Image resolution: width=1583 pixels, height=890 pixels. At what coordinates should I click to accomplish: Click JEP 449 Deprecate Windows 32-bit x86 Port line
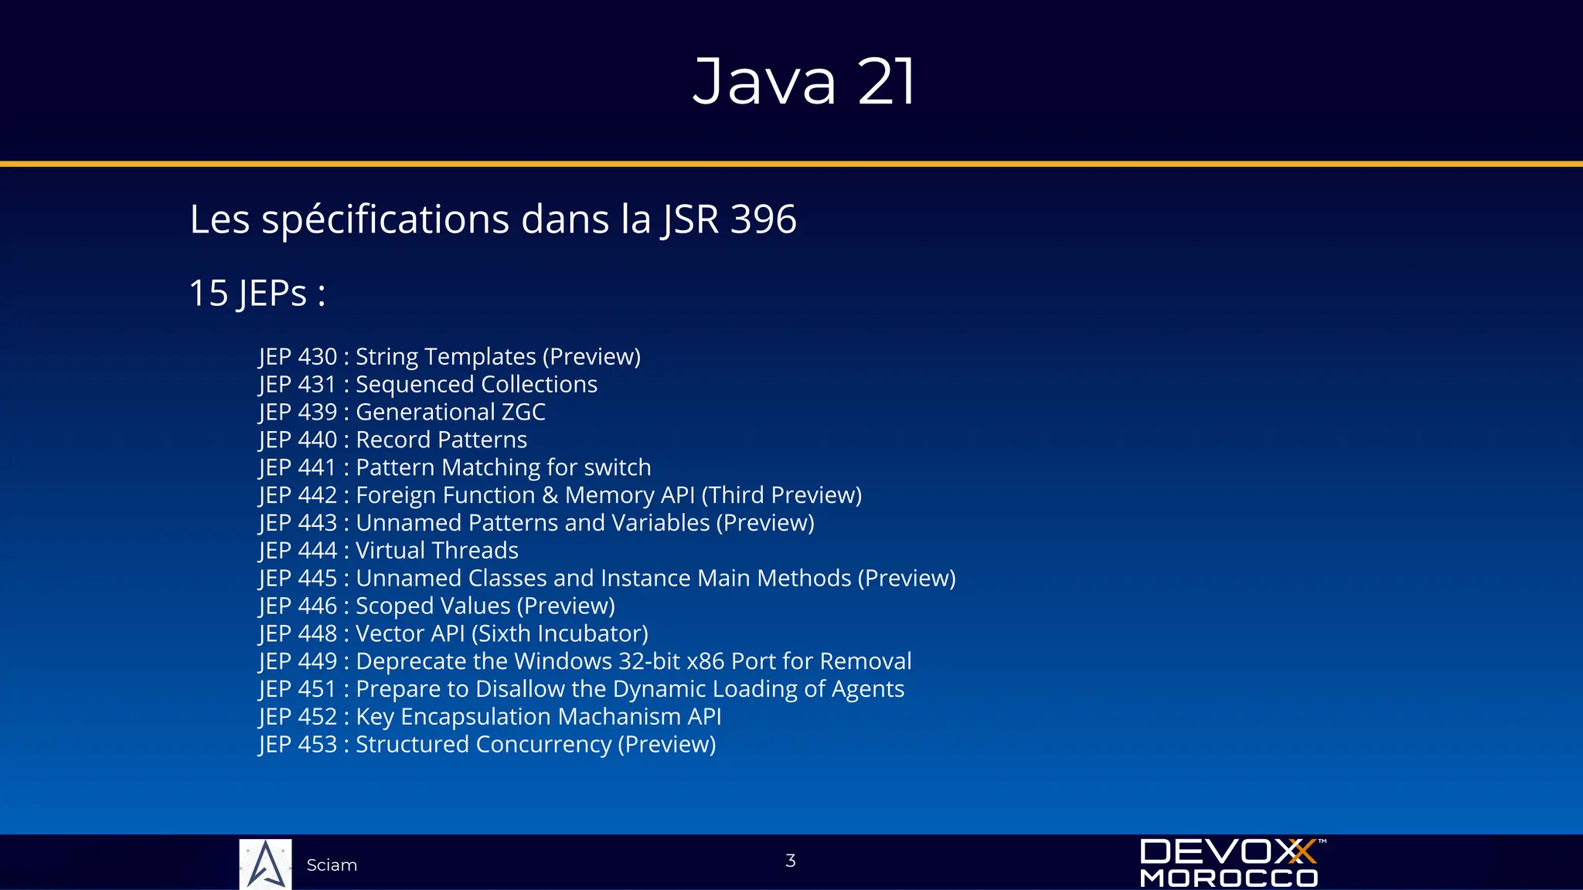click(585, 661)
